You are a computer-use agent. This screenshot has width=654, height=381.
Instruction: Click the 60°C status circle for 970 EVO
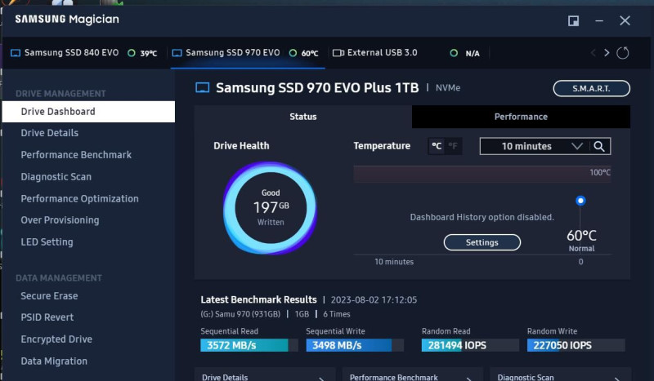293,53
